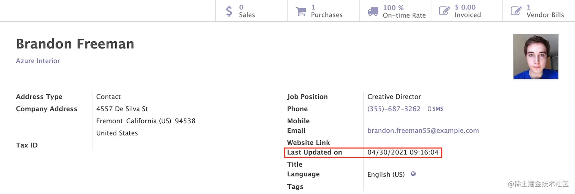
Task: Click the Tags field label
Action: click(295, 187)
